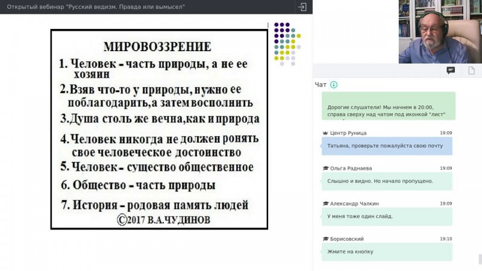The width and height of the screenshot is (482, 271).
Task: Click the presenter webcam video
Action: point(440,32)
